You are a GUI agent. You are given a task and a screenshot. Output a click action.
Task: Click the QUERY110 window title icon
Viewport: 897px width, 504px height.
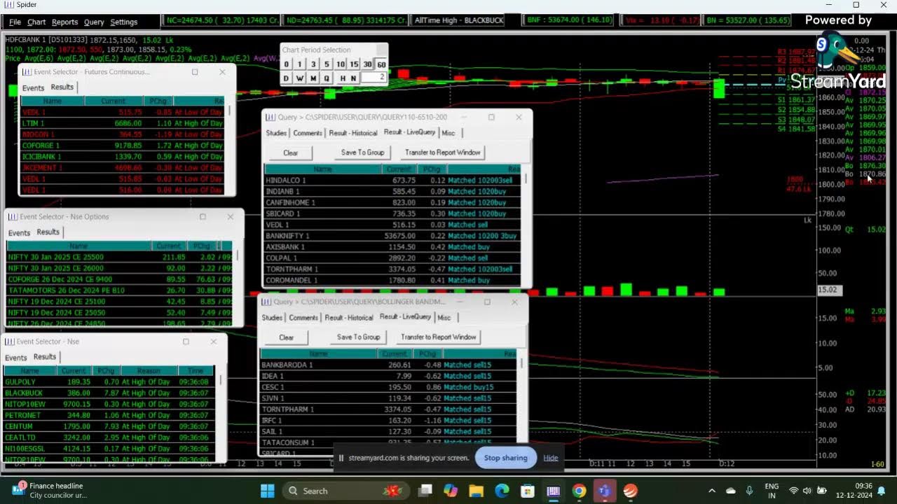[x=271, y=117]
